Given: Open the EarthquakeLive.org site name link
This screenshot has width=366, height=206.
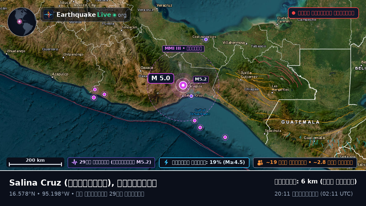Looking at the screenshot, I should [x=91, y=15].
